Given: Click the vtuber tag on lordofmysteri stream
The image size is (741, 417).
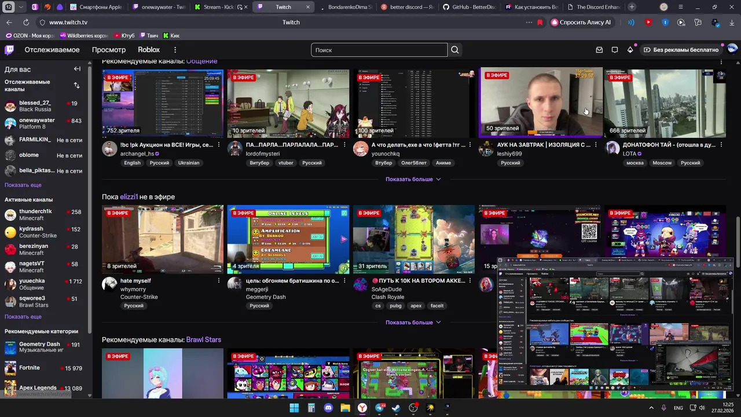Looking at the screenshot, I should 286,163.
